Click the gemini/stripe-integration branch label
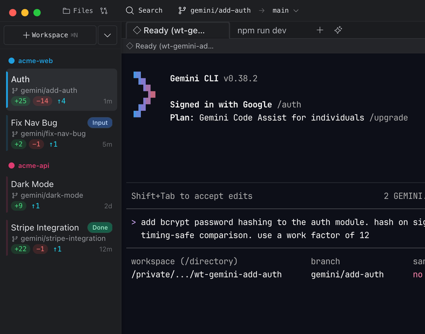Viewport: 425px width, 334px height. tap(63, 238)
